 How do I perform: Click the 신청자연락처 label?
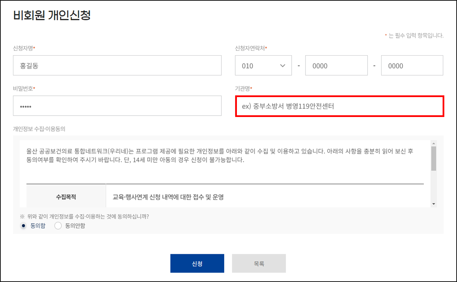click(251, 48)
